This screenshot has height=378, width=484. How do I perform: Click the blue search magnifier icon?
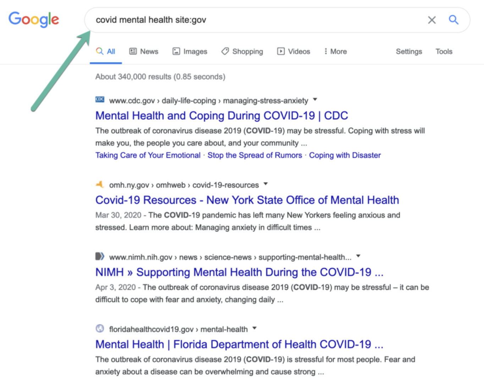pyautogui.click(x=453, y=20)
